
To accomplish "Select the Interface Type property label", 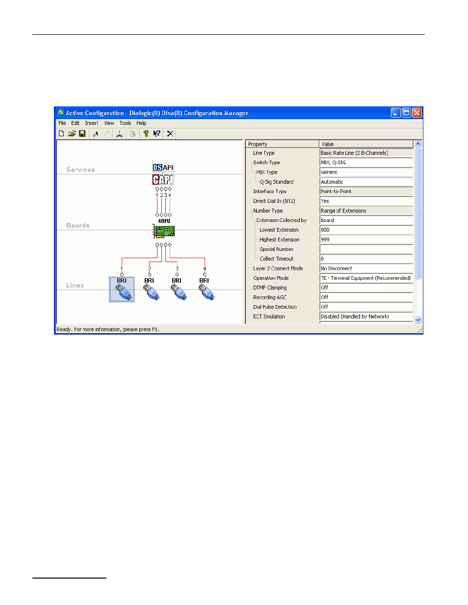I will [x=270, y=192].
